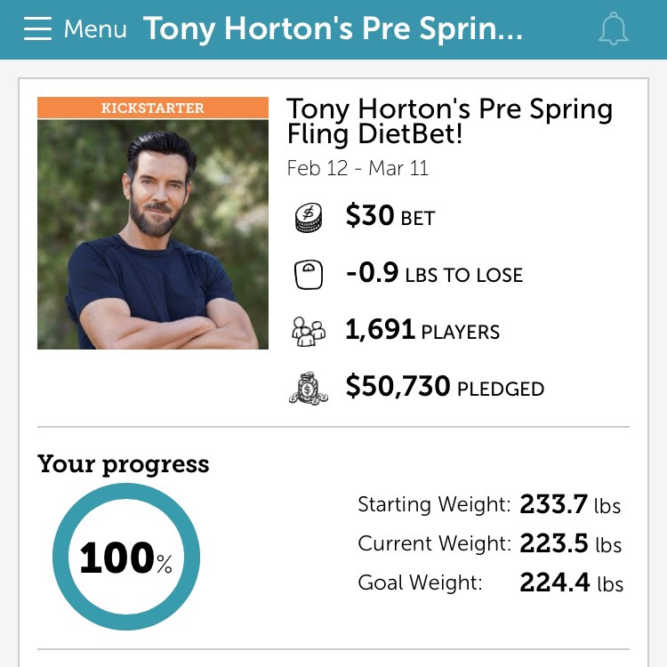
Task: Click the truncated Tony Horton header title
Action: 333,29
